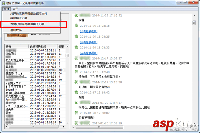200x133 pixels.
Task: Click the chat pane horizontal scrollbar thumb
Action: (x=99, y=127)
